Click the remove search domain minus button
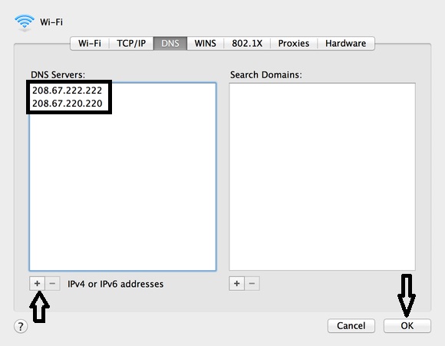 point(252,283)
